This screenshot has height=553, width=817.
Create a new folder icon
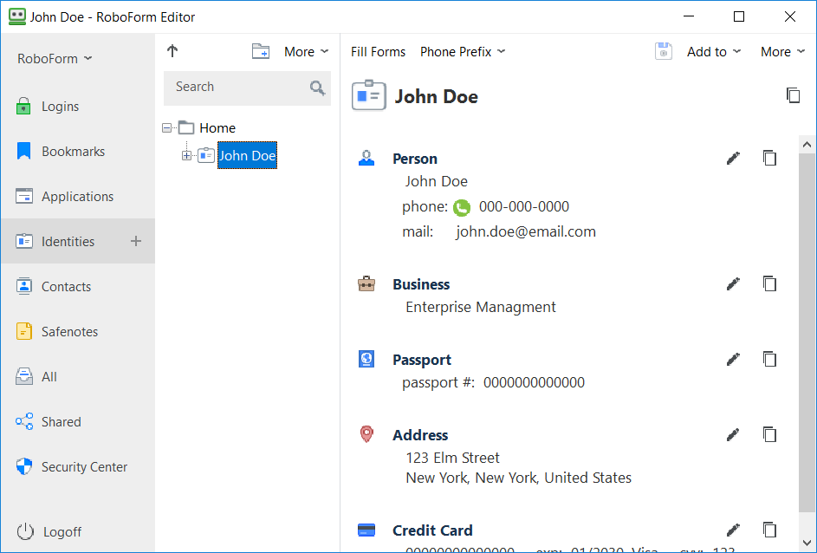click(261, 51)
